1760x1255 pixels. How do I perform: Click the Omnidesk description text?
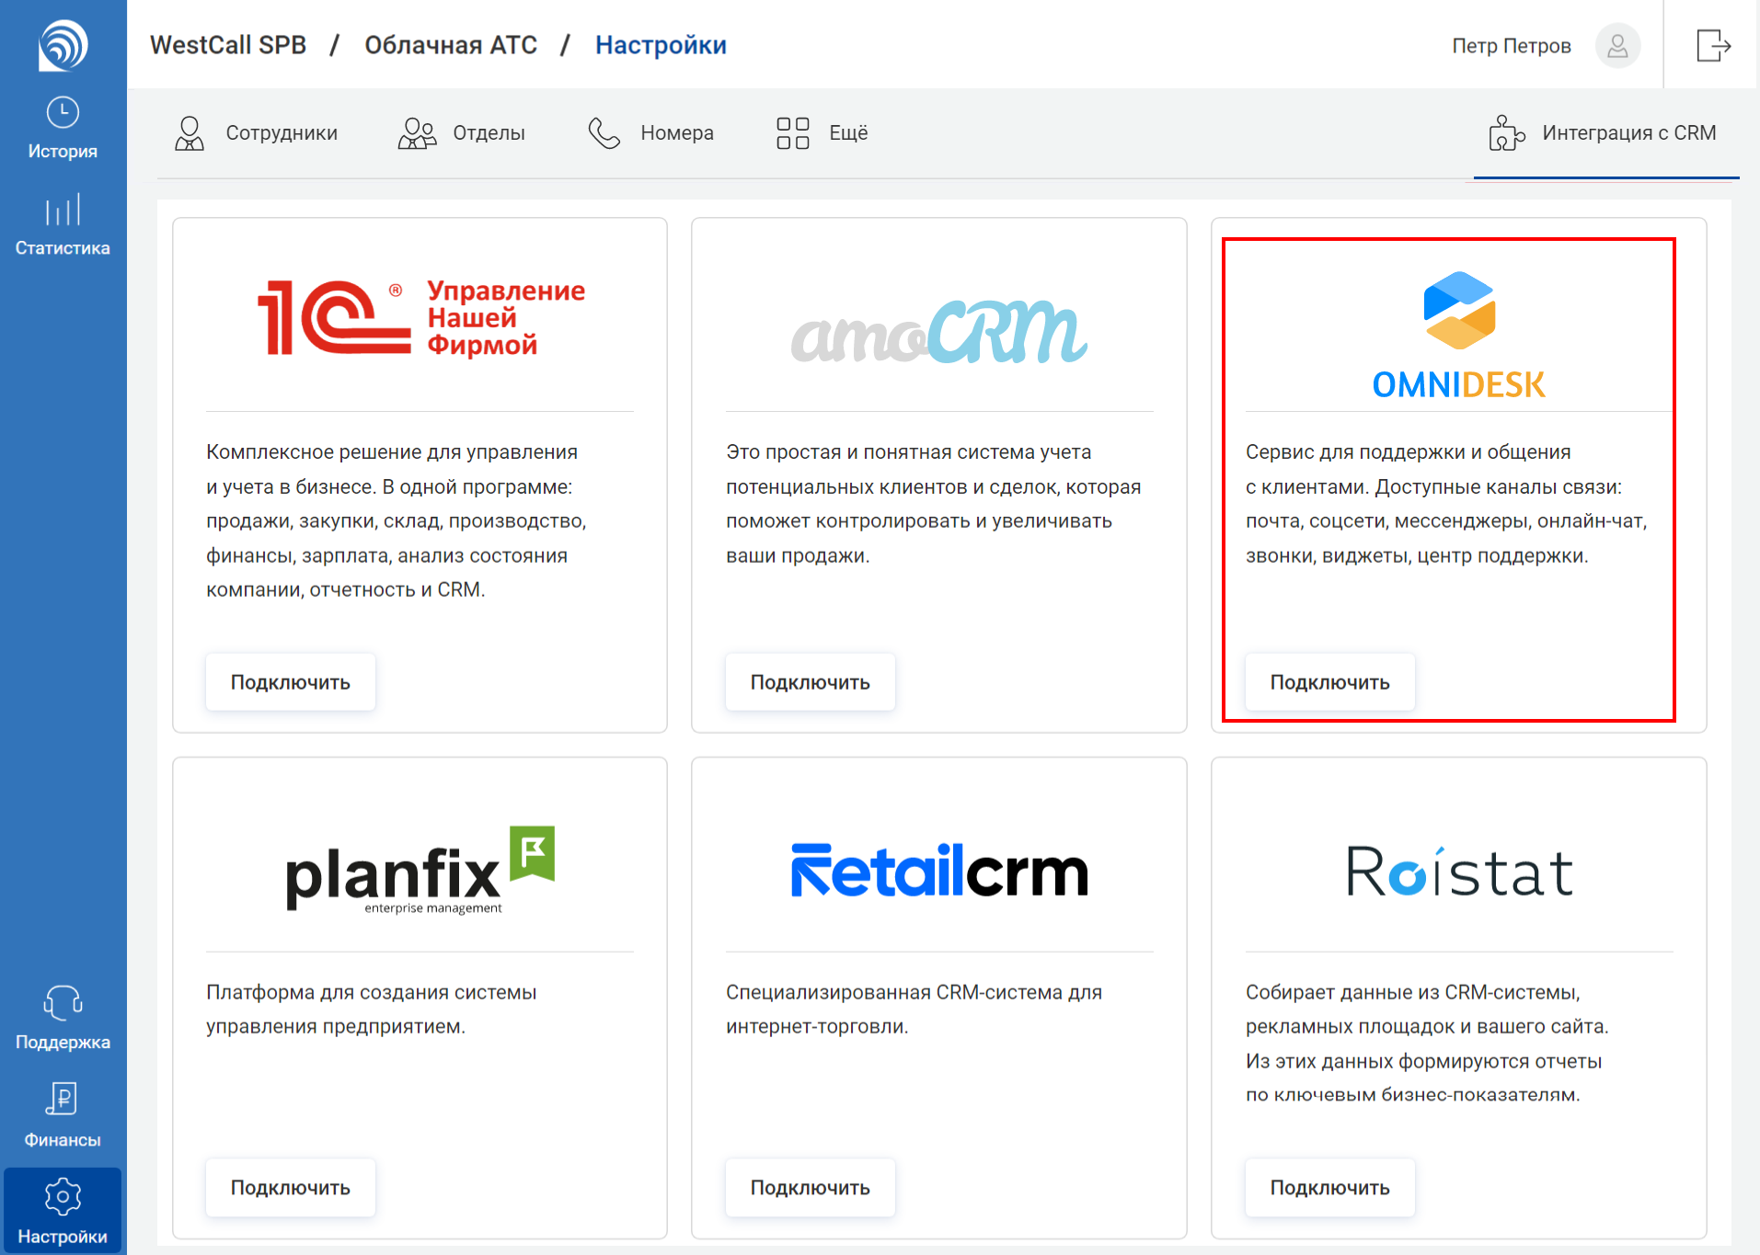1446,504
